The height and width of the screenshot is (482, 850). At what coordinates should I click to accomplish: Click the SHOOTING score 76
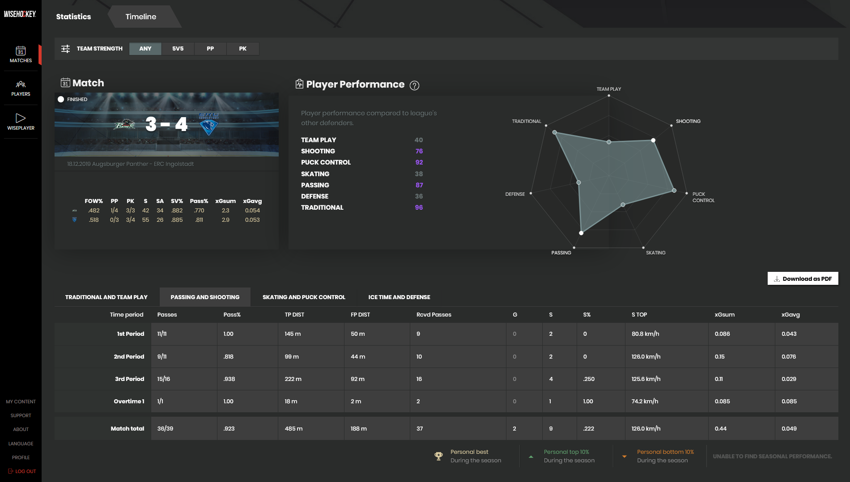coord(419,151)
